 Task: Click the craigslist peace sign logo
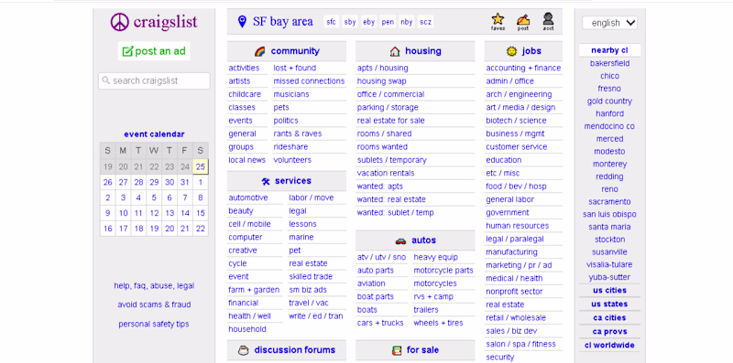[120, 22]
